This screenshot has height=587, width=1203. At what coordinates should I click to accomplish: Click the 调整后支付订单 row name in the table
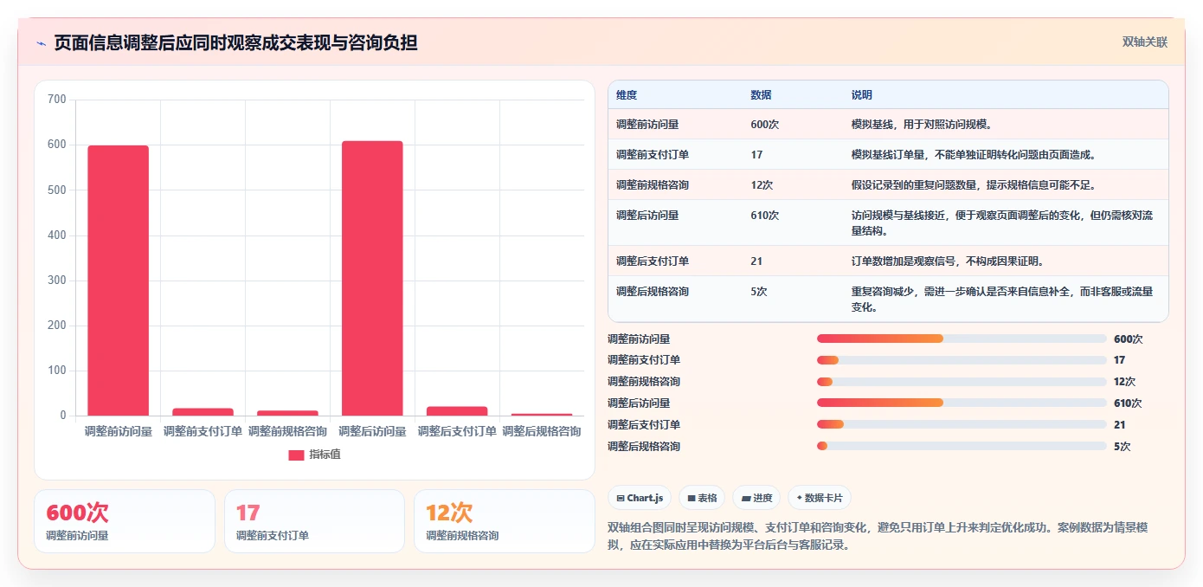(x=653, y=261)
